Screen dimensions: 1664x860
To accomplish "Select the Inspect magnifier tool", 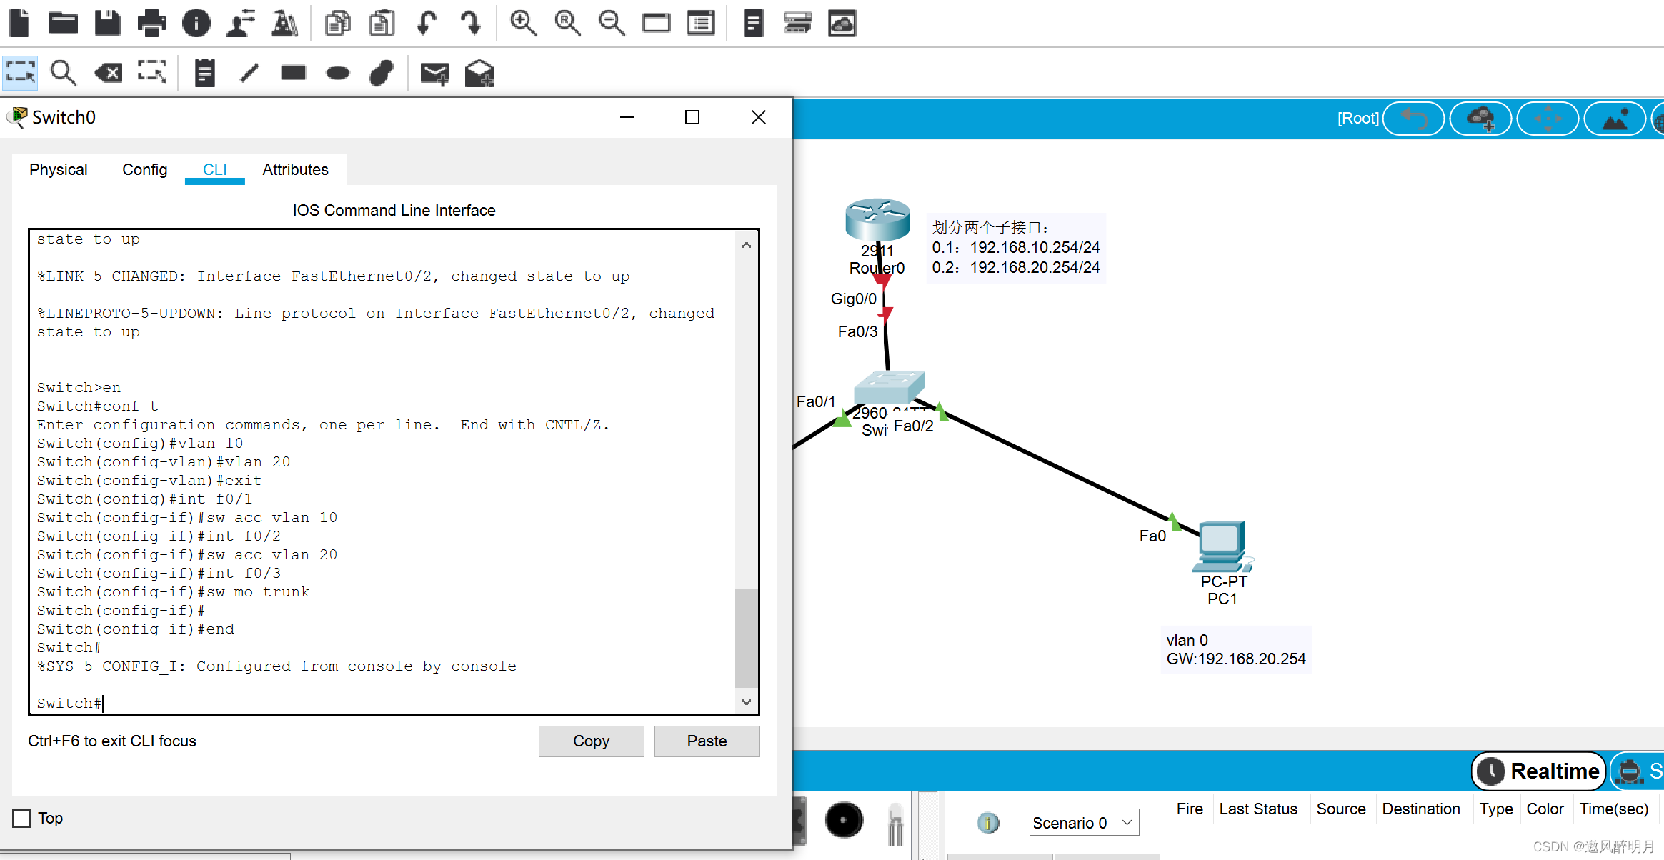I will [x=64, y=72].
